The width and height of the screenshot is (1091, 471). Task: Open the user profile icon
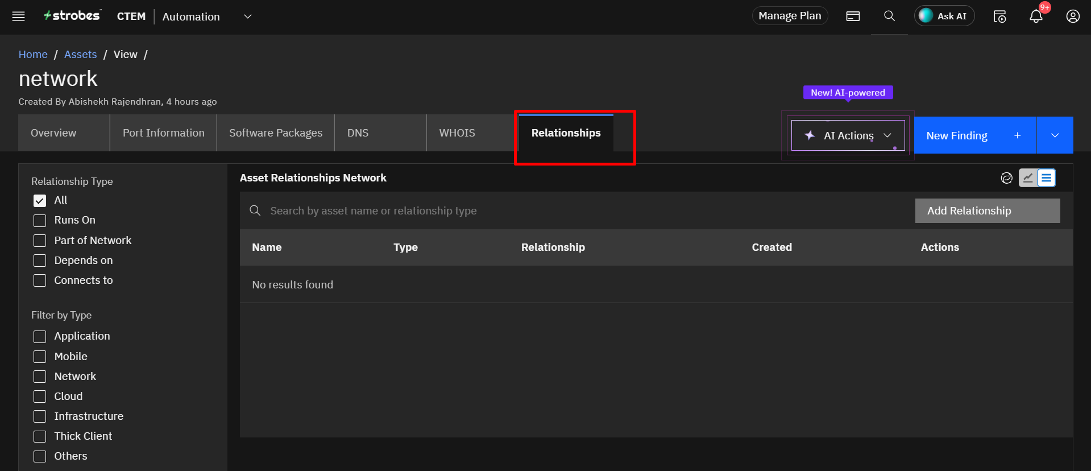[x=1072, y=16]
